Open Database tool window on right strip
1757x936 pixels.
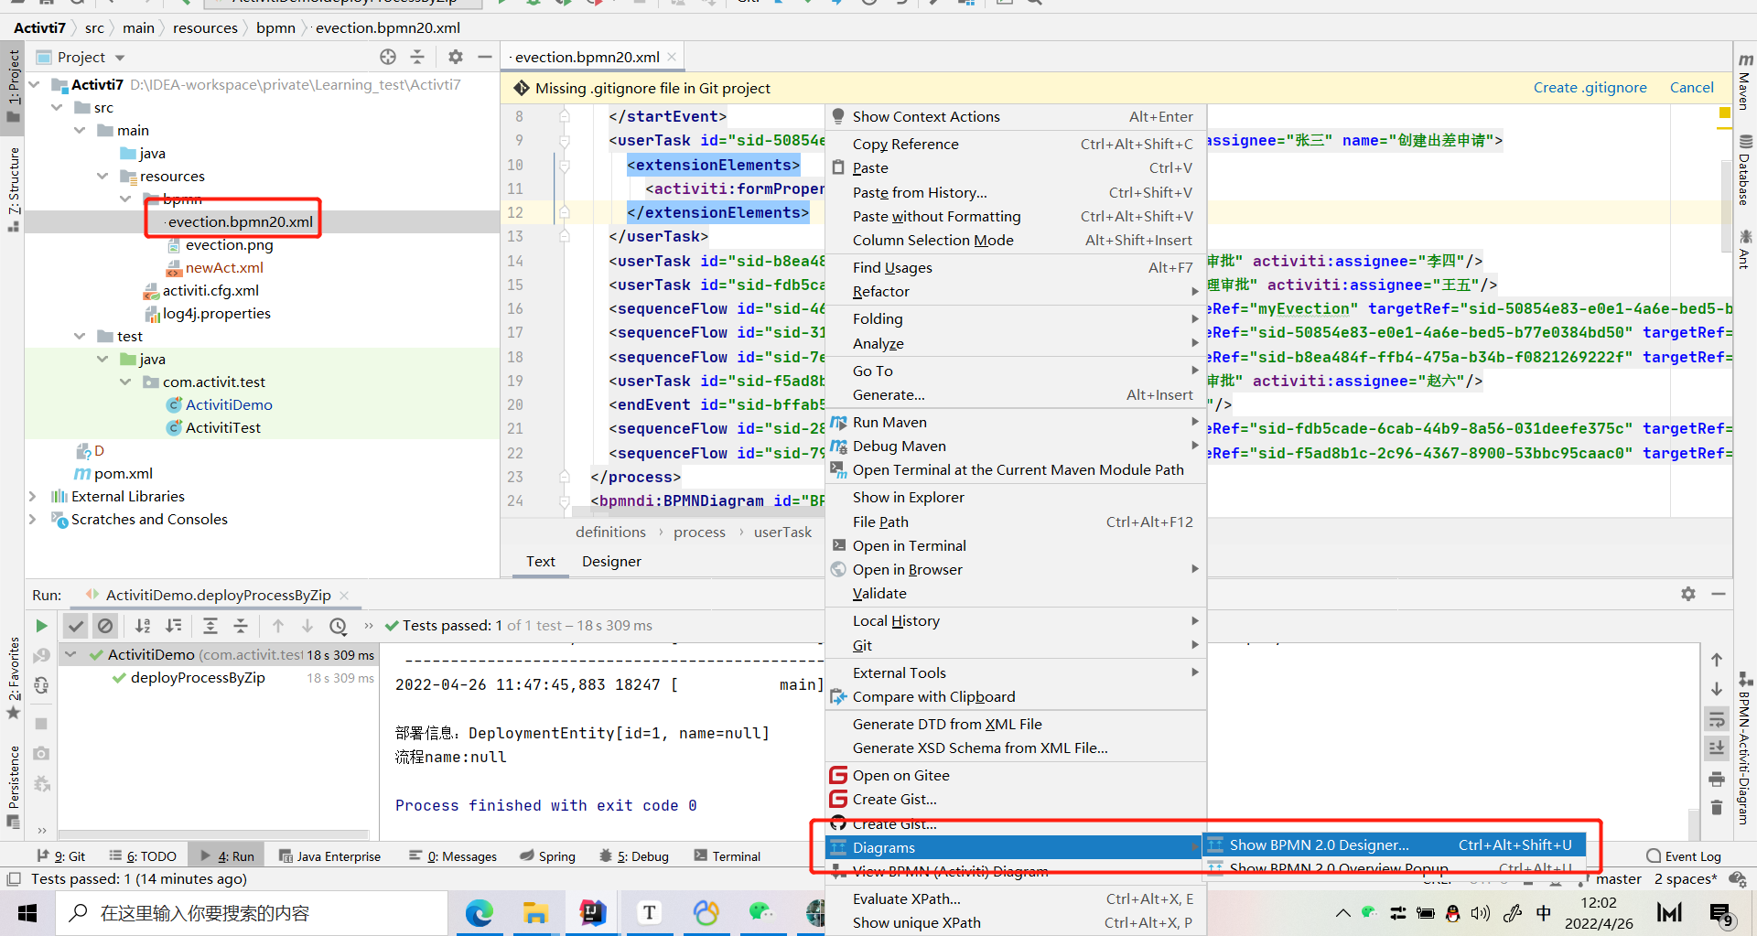click(x=1745, y=171)
